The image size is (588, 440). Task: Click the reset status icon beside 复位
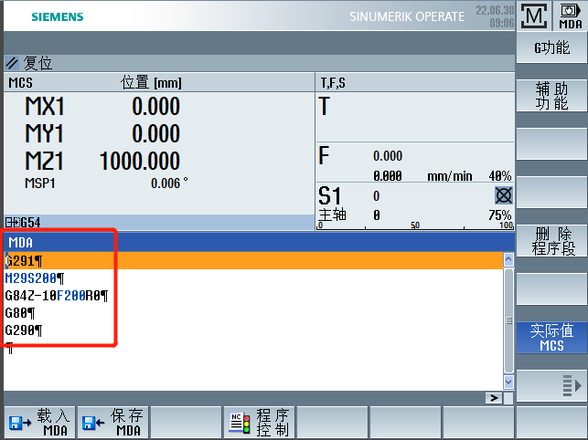pos(12,64)
